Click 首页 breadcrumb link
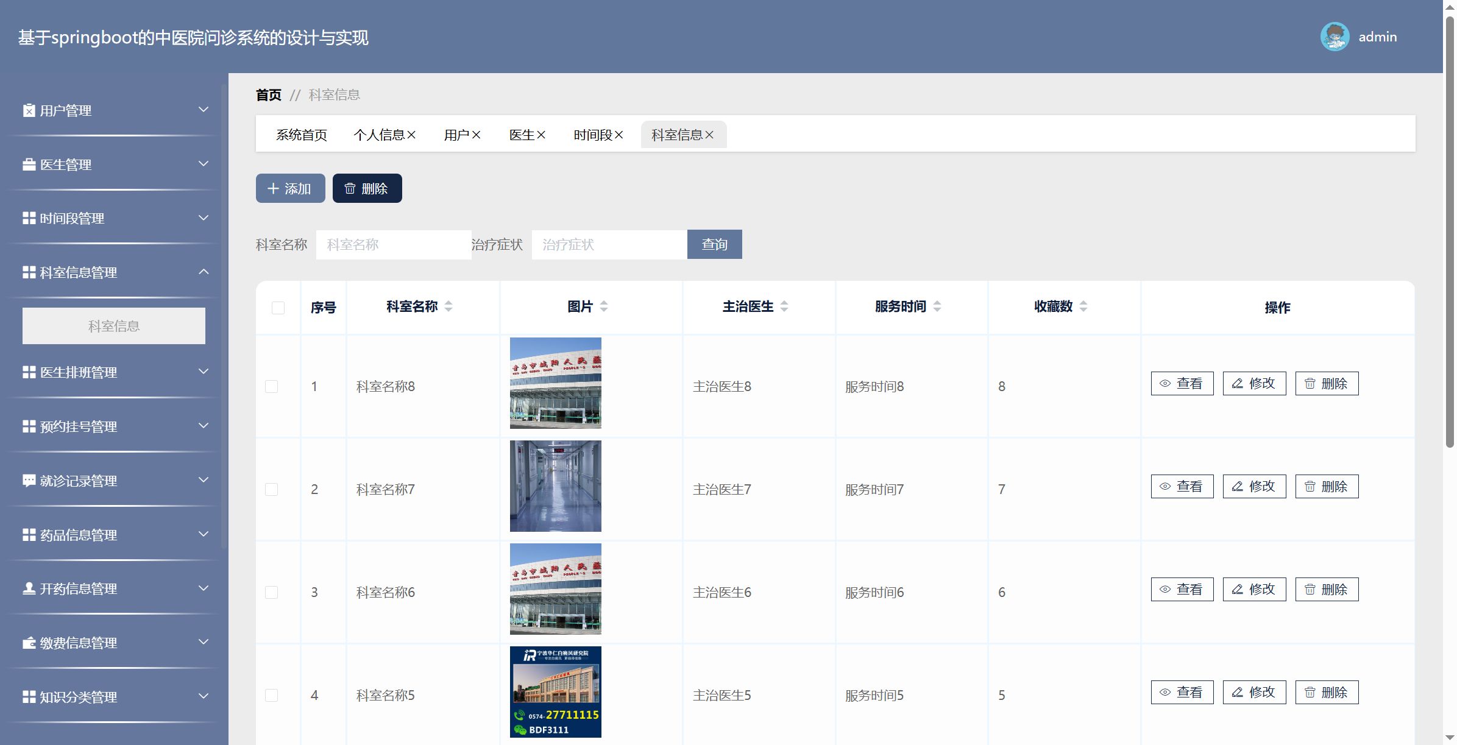The width and height of the screenshot is (1457, 745). click(269, 95)
